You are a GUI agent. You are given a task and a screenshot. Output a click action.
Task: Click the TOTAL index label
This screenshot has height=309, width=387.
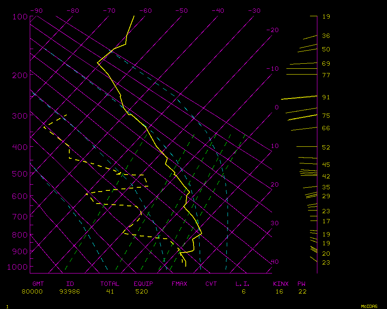point(110,284)
